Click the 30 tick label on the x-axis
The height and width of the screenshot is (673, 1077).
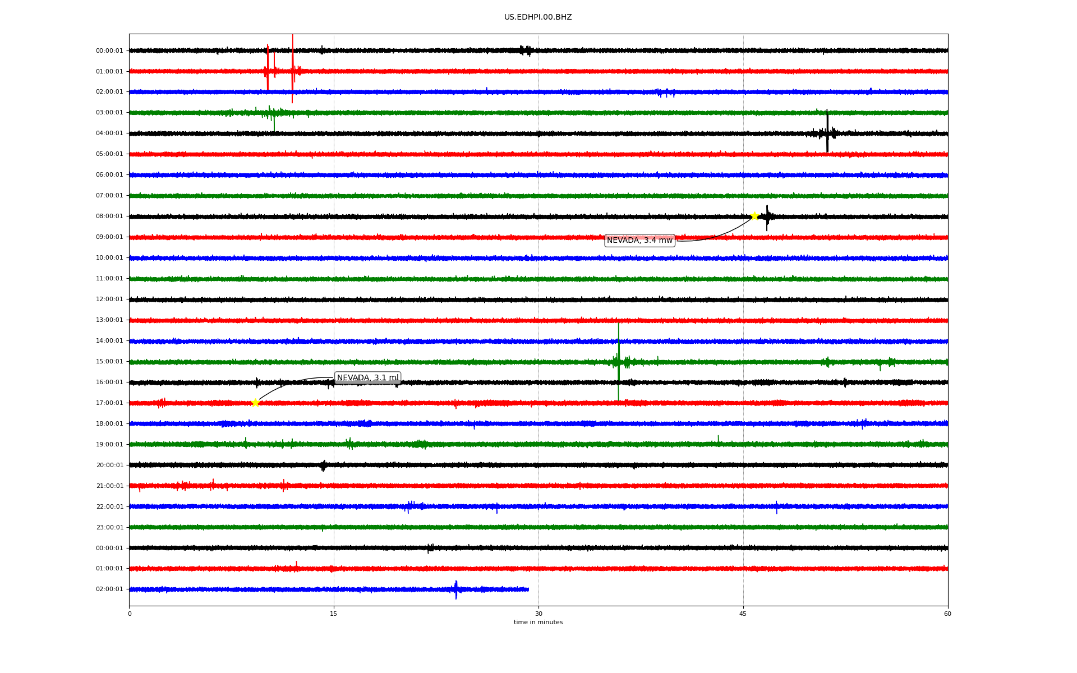(x=538, y=614)
